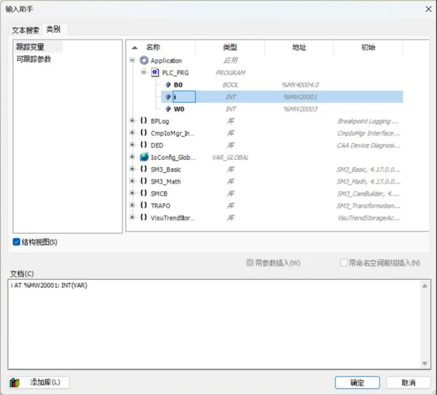The height and width of the screenshot is (395, 437).
Task: Click the %MW20001 address cell
Action: point(300,97)
